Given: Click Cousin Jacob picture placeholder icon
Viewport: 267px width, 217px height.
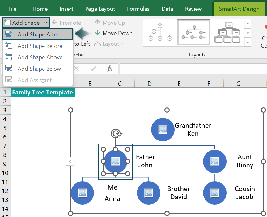Looking at the screenshot, I should (215, 193).
